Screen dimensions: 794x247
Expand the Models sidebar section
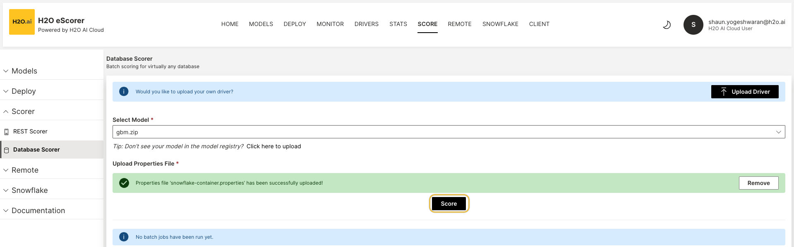click(24, 71)
